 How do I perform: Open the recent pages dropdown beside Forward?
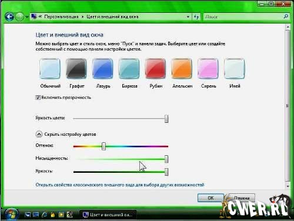click(27, 17)
